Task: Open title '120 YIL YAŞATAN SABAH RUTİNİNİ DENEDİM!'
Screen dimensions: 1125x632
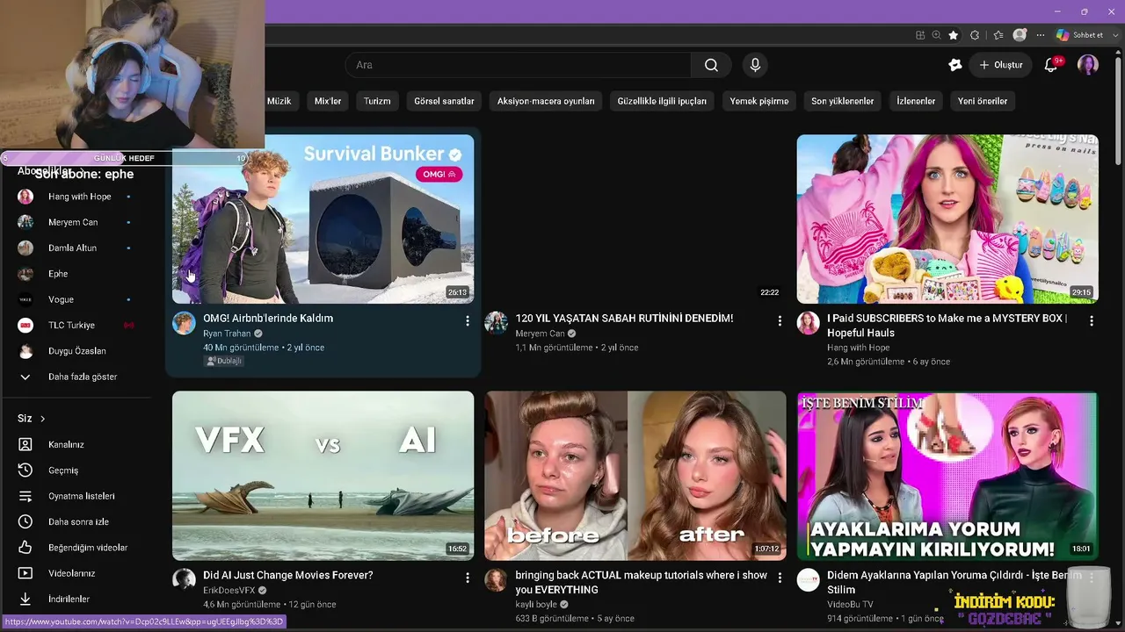Action: (x=624, y=319)
